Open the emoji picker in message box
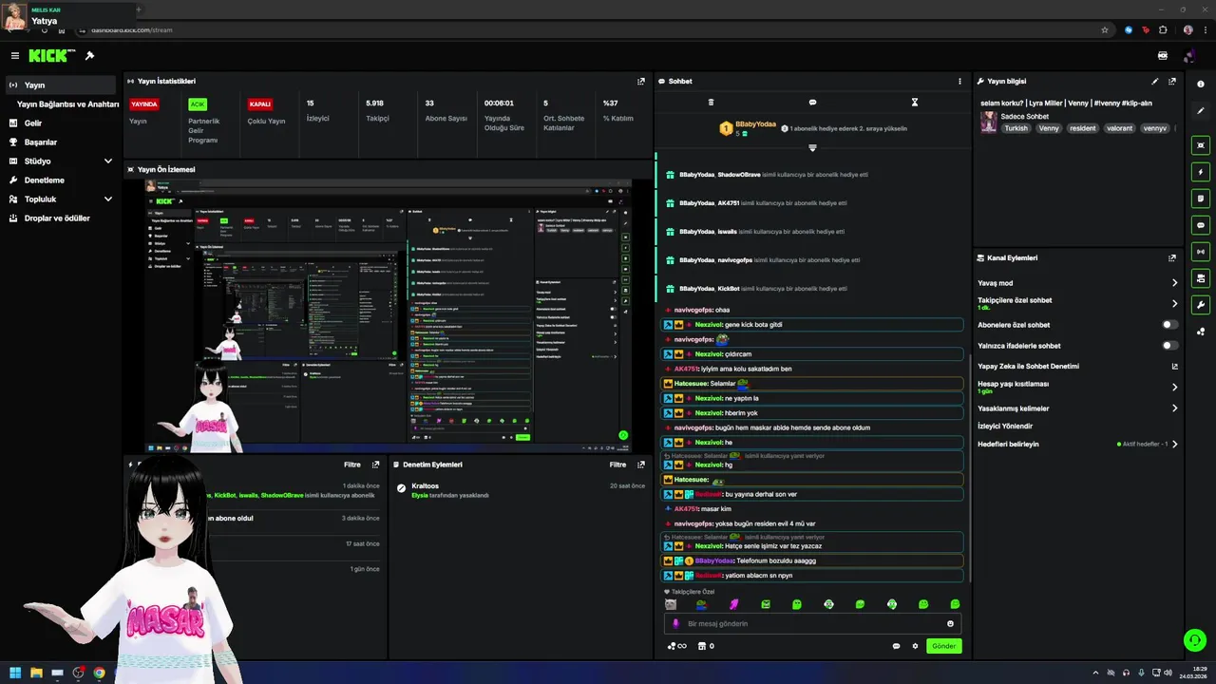The width and height of the screenshot is (1216, 684). pyautogui.click(x=950, y=624)
